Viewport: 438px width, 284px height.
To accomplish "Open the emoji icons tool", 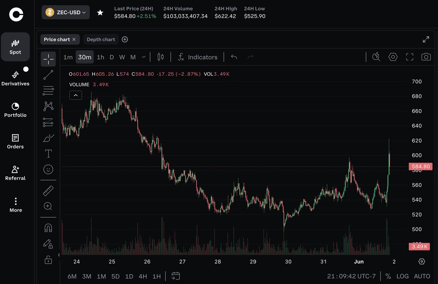I will (x=48, y=169).
